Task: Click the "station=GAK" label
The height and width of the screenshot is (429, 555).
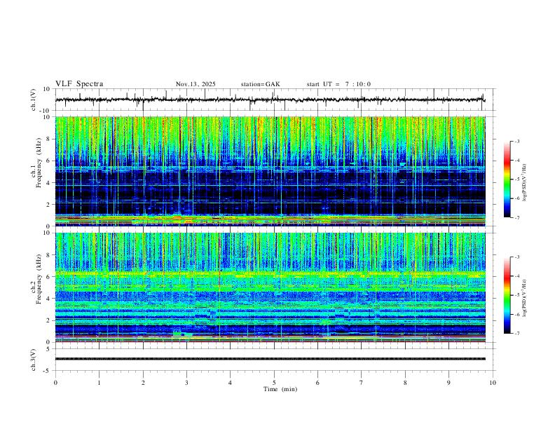Action: (260, 84)
